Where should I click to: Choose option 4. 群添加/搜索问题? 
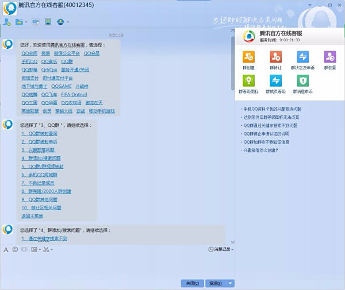(x=41, y=158)
